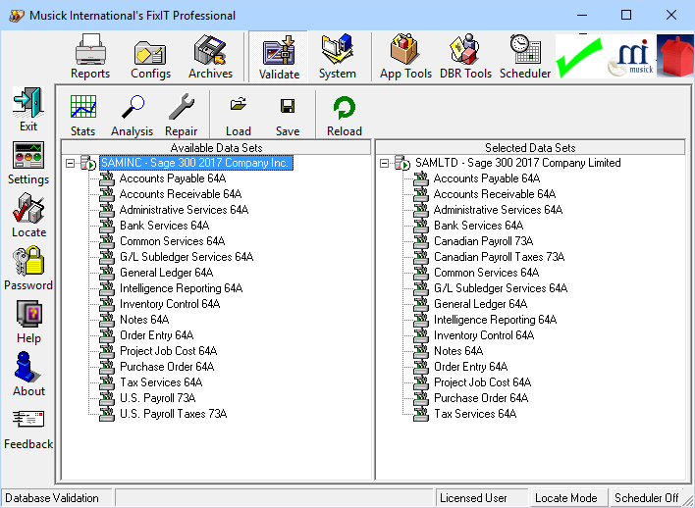Image resolution: width=695 pixels, height=508 pixels.
Task: Select Intelligence Reporting 64A under SAMINC
Action: click(x=182, y=288)
